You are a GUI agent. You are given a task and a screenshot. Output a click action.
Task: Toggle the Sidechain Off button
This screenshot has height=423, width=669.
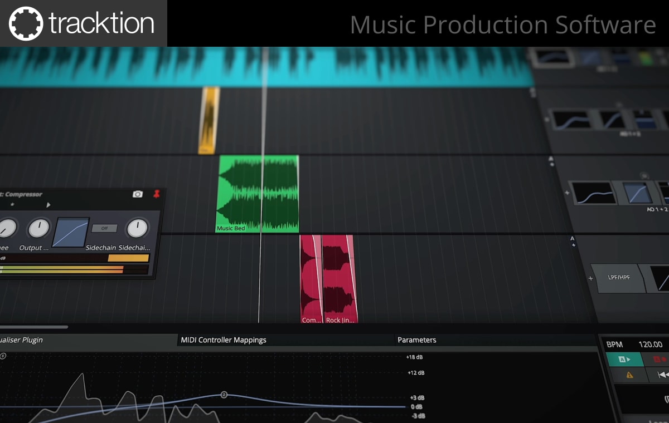(x=104, y=228)
